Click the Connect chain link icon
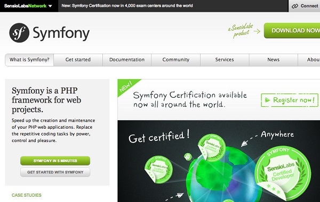Viewport: 320px width, 202px height. (x=295, y=6)
